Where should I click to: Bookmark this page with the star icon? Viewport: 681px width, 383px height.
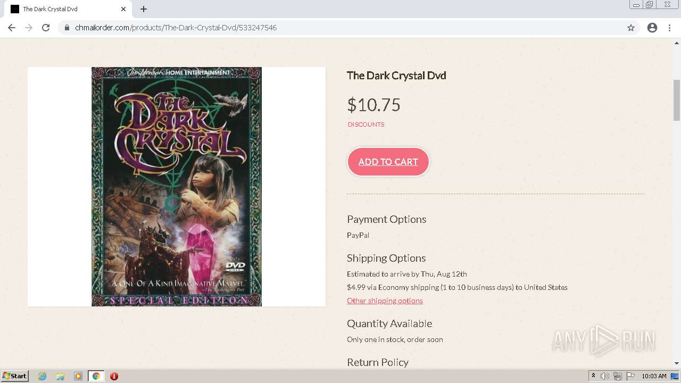click(x=631, y=28)
